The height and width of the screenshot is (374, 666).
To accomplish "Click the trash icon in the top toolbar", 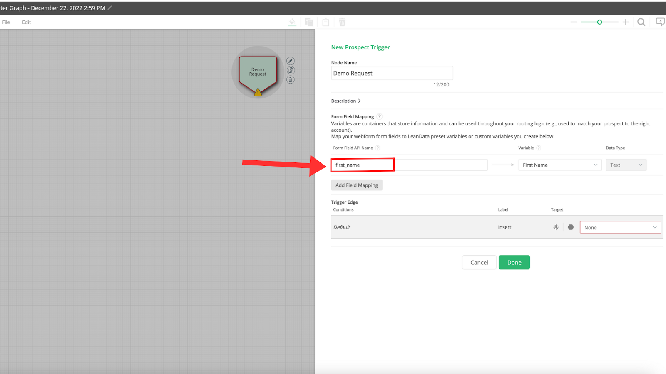I will click(342, 22).
